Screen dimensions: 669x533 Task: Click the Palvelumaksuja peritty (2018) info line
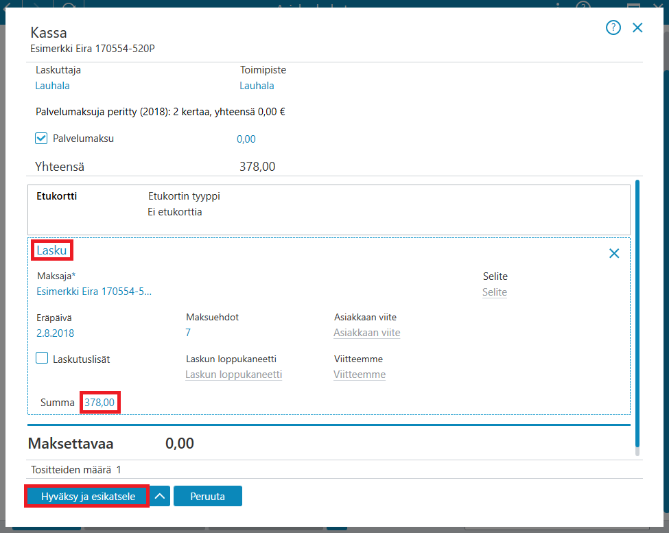click(161, 112)
